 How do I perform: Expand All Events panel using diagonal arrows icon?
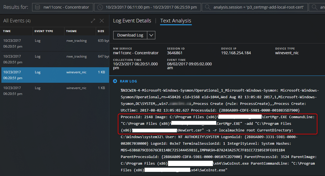coord(92,20)
